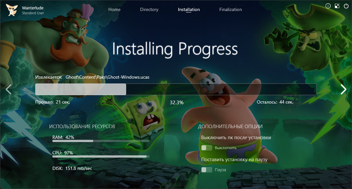Viewport: 352px width, 189px height.
Task: Click the Ghost-Windows.ucas extracting file path
Action: click(x=107, y=77)
